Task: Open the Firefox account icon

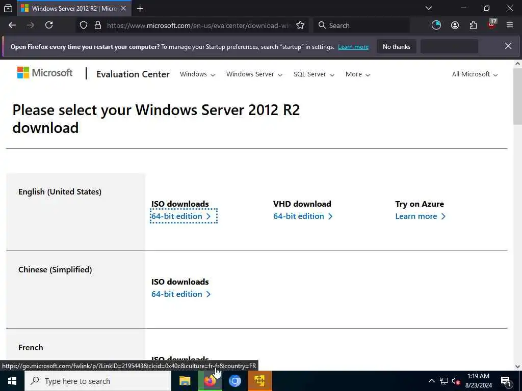Action: 455,25
